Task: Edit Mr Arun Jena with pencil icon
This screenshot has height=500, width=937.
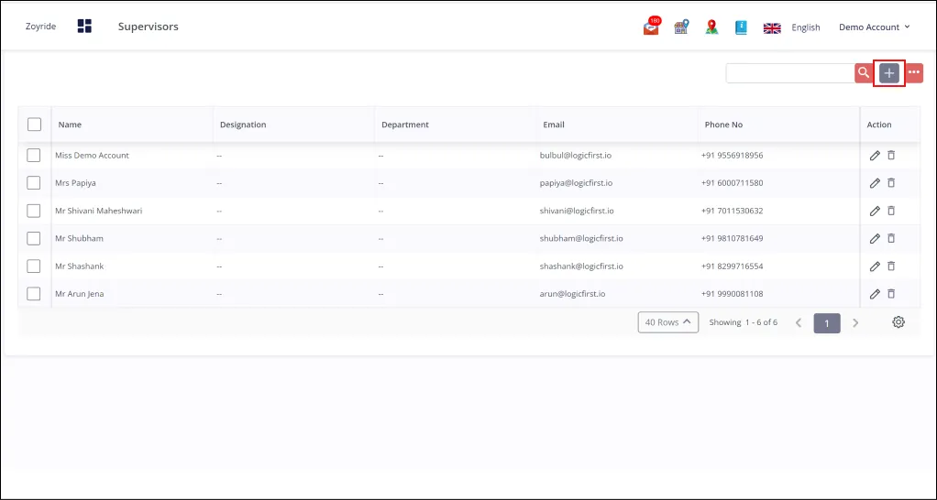Action: (875, 294)
